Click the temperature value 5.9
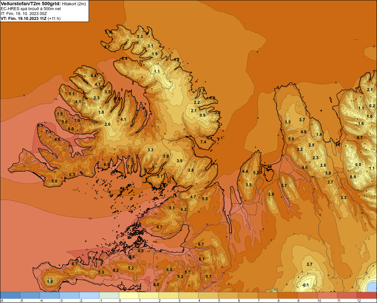 click(101, 272)
